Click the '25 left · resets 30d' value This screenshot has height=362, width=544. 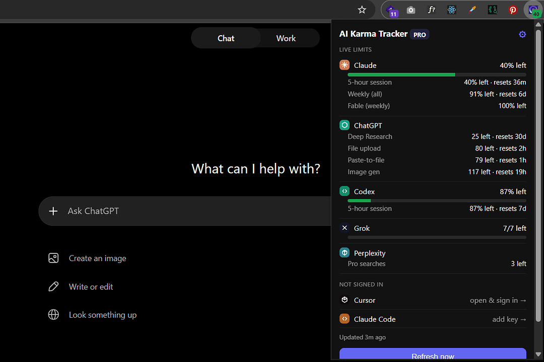click(499, 137)
